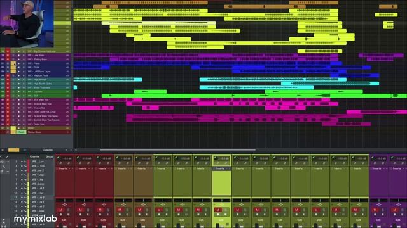Add insert with plus on highlighted channel

click(x=230, y=168)
